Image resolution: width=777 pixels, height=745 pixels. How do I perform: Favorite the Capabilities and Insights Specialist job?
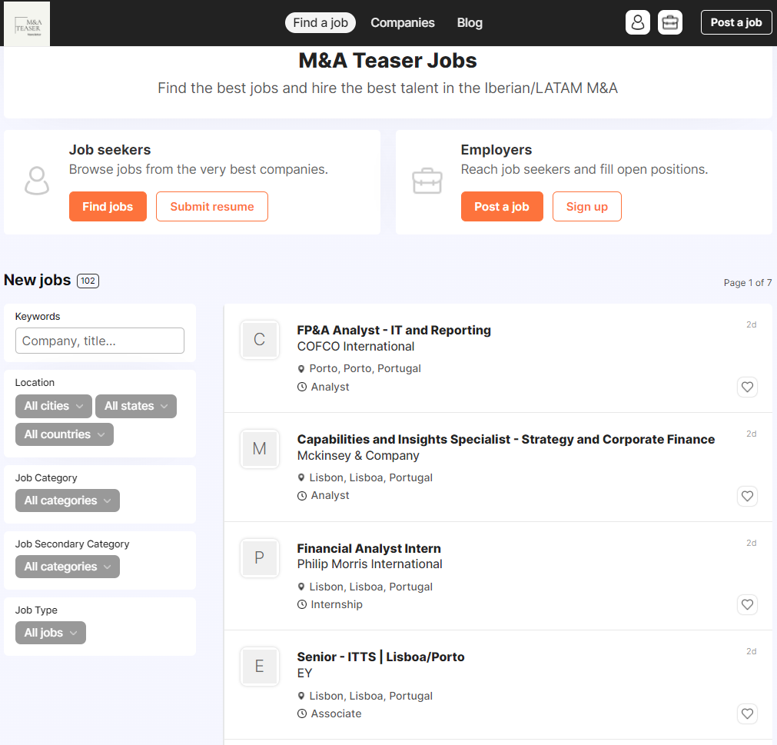tap(747, 496)
